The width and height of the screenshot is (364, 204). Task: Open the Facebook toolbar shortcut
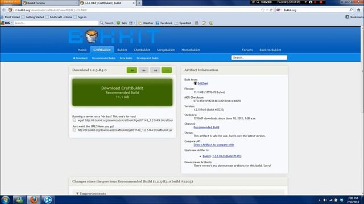pyautogui.click(x=164, y=23)
